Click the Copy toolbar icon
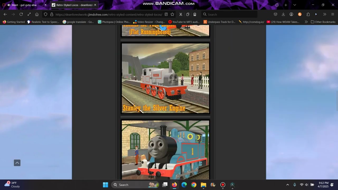Viewport: 338px width, 190px height. (188, 14)
